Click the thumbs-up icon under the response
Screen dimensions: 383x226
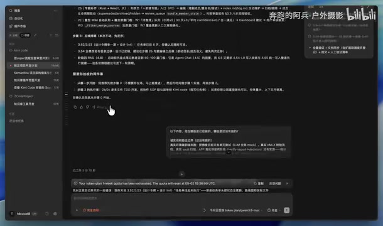pyautogui.click(x=82, y=107)
